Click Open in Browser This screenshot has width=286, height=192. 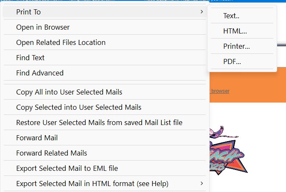pyautogui.click(x=43, y=27)
